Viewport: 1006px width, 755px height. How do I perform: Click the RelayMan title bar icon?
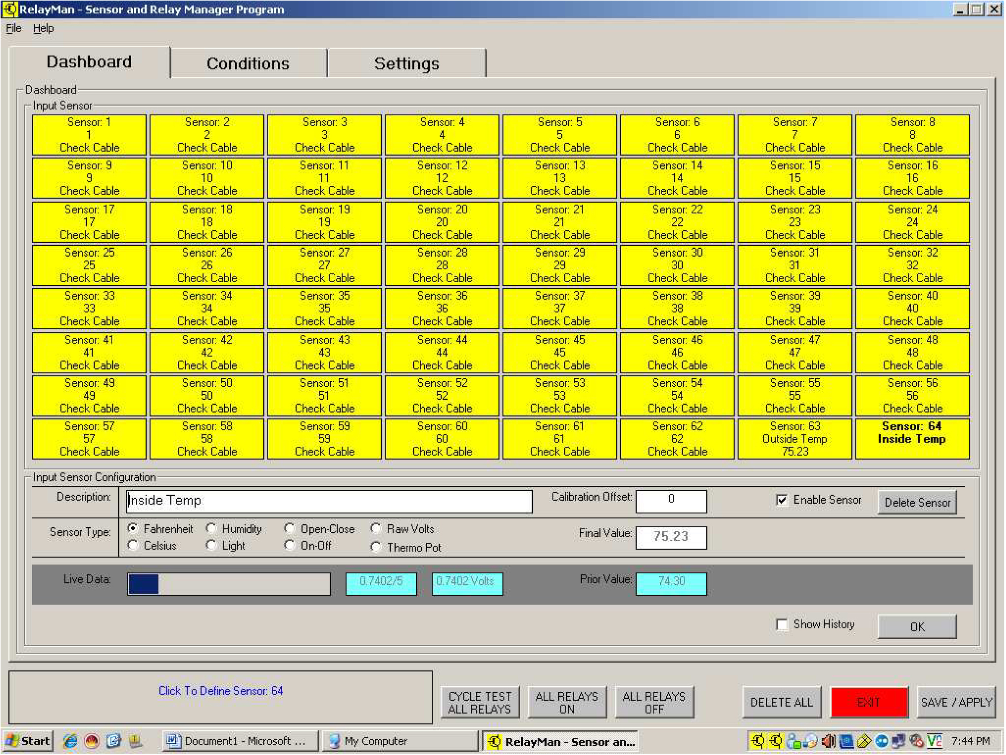pyautogui.click(x=9, y=9)
